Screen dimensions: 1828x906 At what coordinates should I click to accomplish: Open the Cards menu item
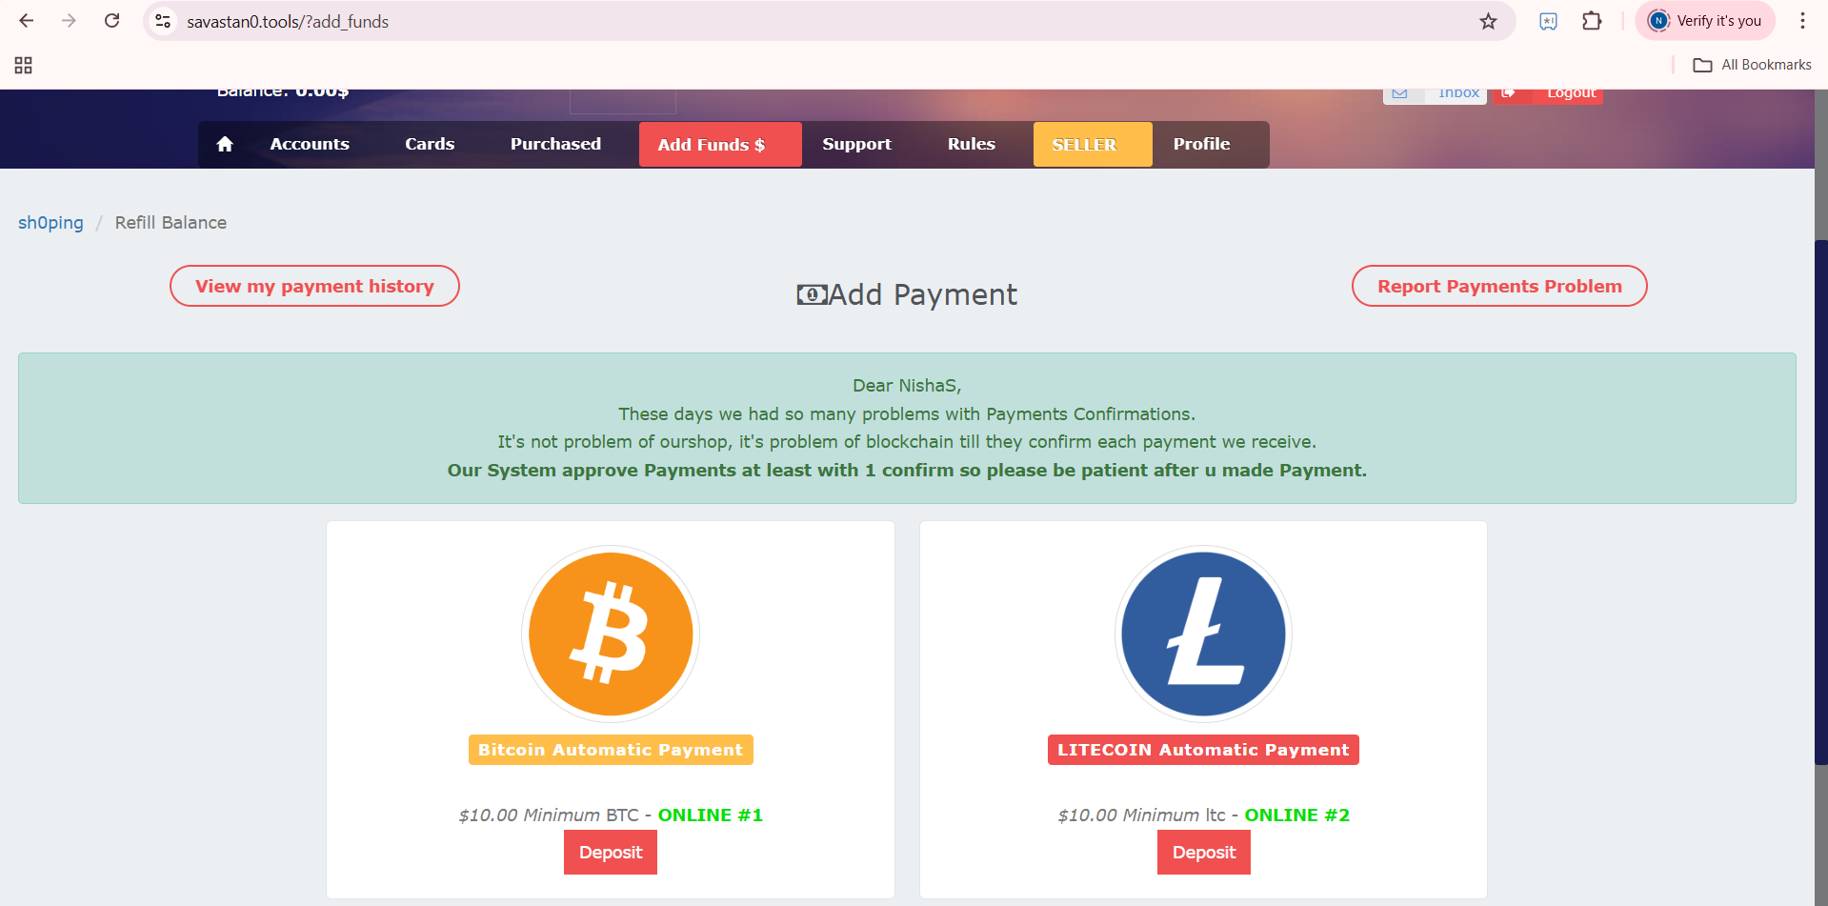(430, 144)
